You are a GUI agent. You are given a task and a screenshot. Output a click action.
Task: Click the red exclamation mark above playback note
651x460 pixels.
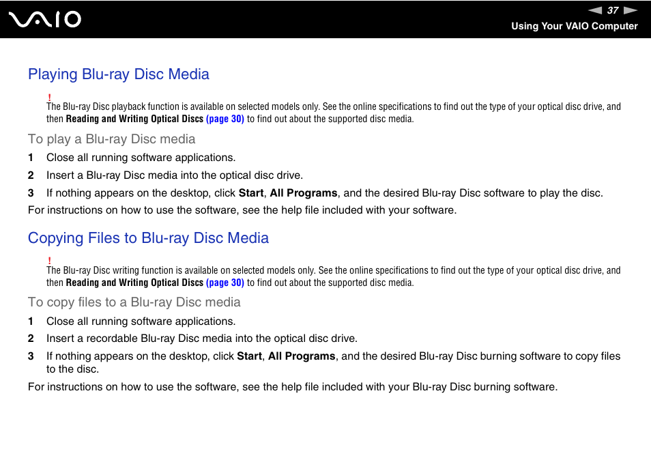click(x=49, y=98)
